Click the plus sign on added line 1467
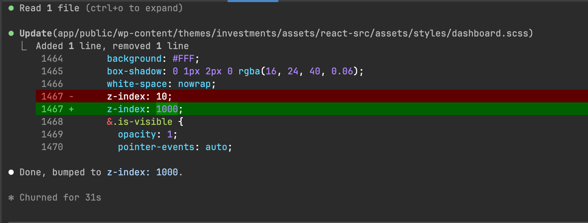This screenshot has width=588, height=223. point(71,109)
